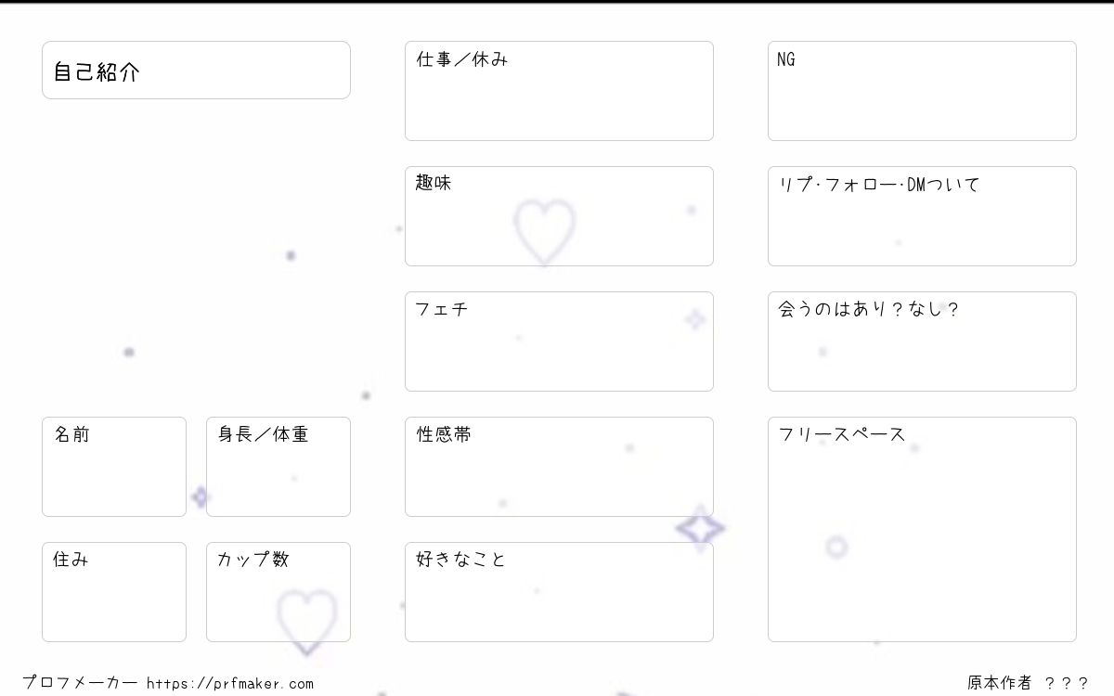This screenshot has width=1114, height=696.
Task: Select the 住み field box
Action: pos(114,592)
